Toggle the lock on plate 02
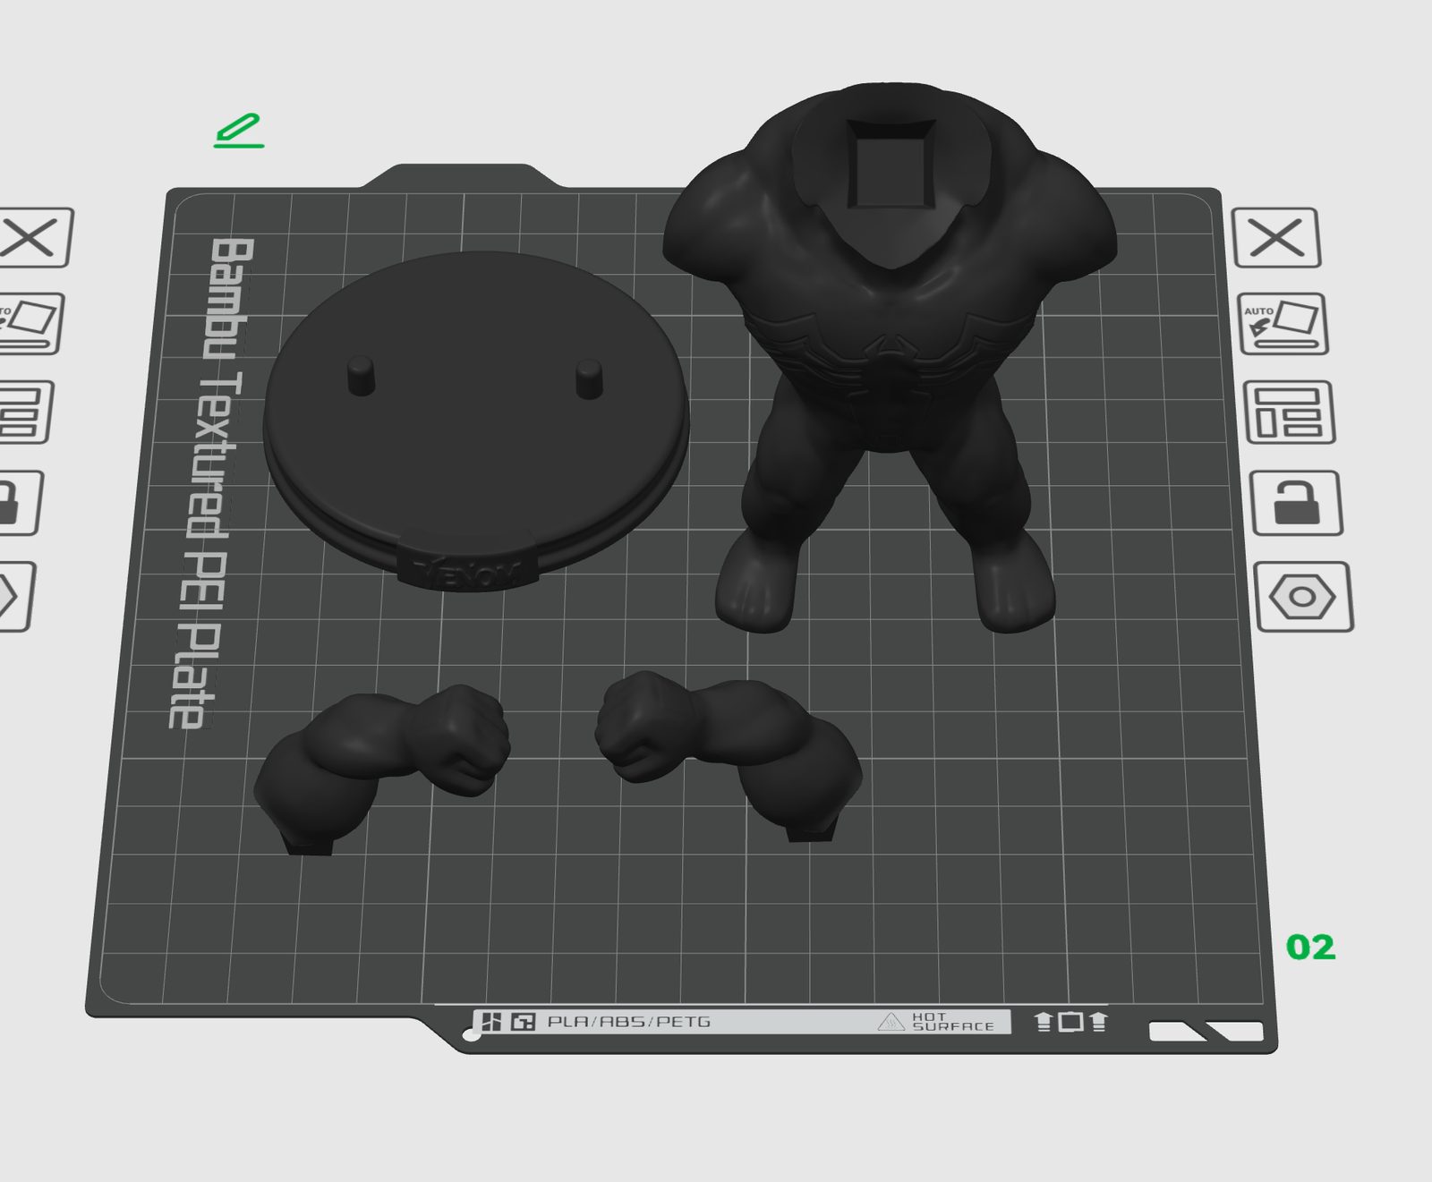 pos(1296,503)
